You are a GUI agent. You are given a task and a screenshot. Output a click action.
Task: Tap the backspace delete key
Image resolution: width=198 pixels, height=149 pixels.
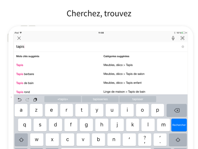click(177, 110)
